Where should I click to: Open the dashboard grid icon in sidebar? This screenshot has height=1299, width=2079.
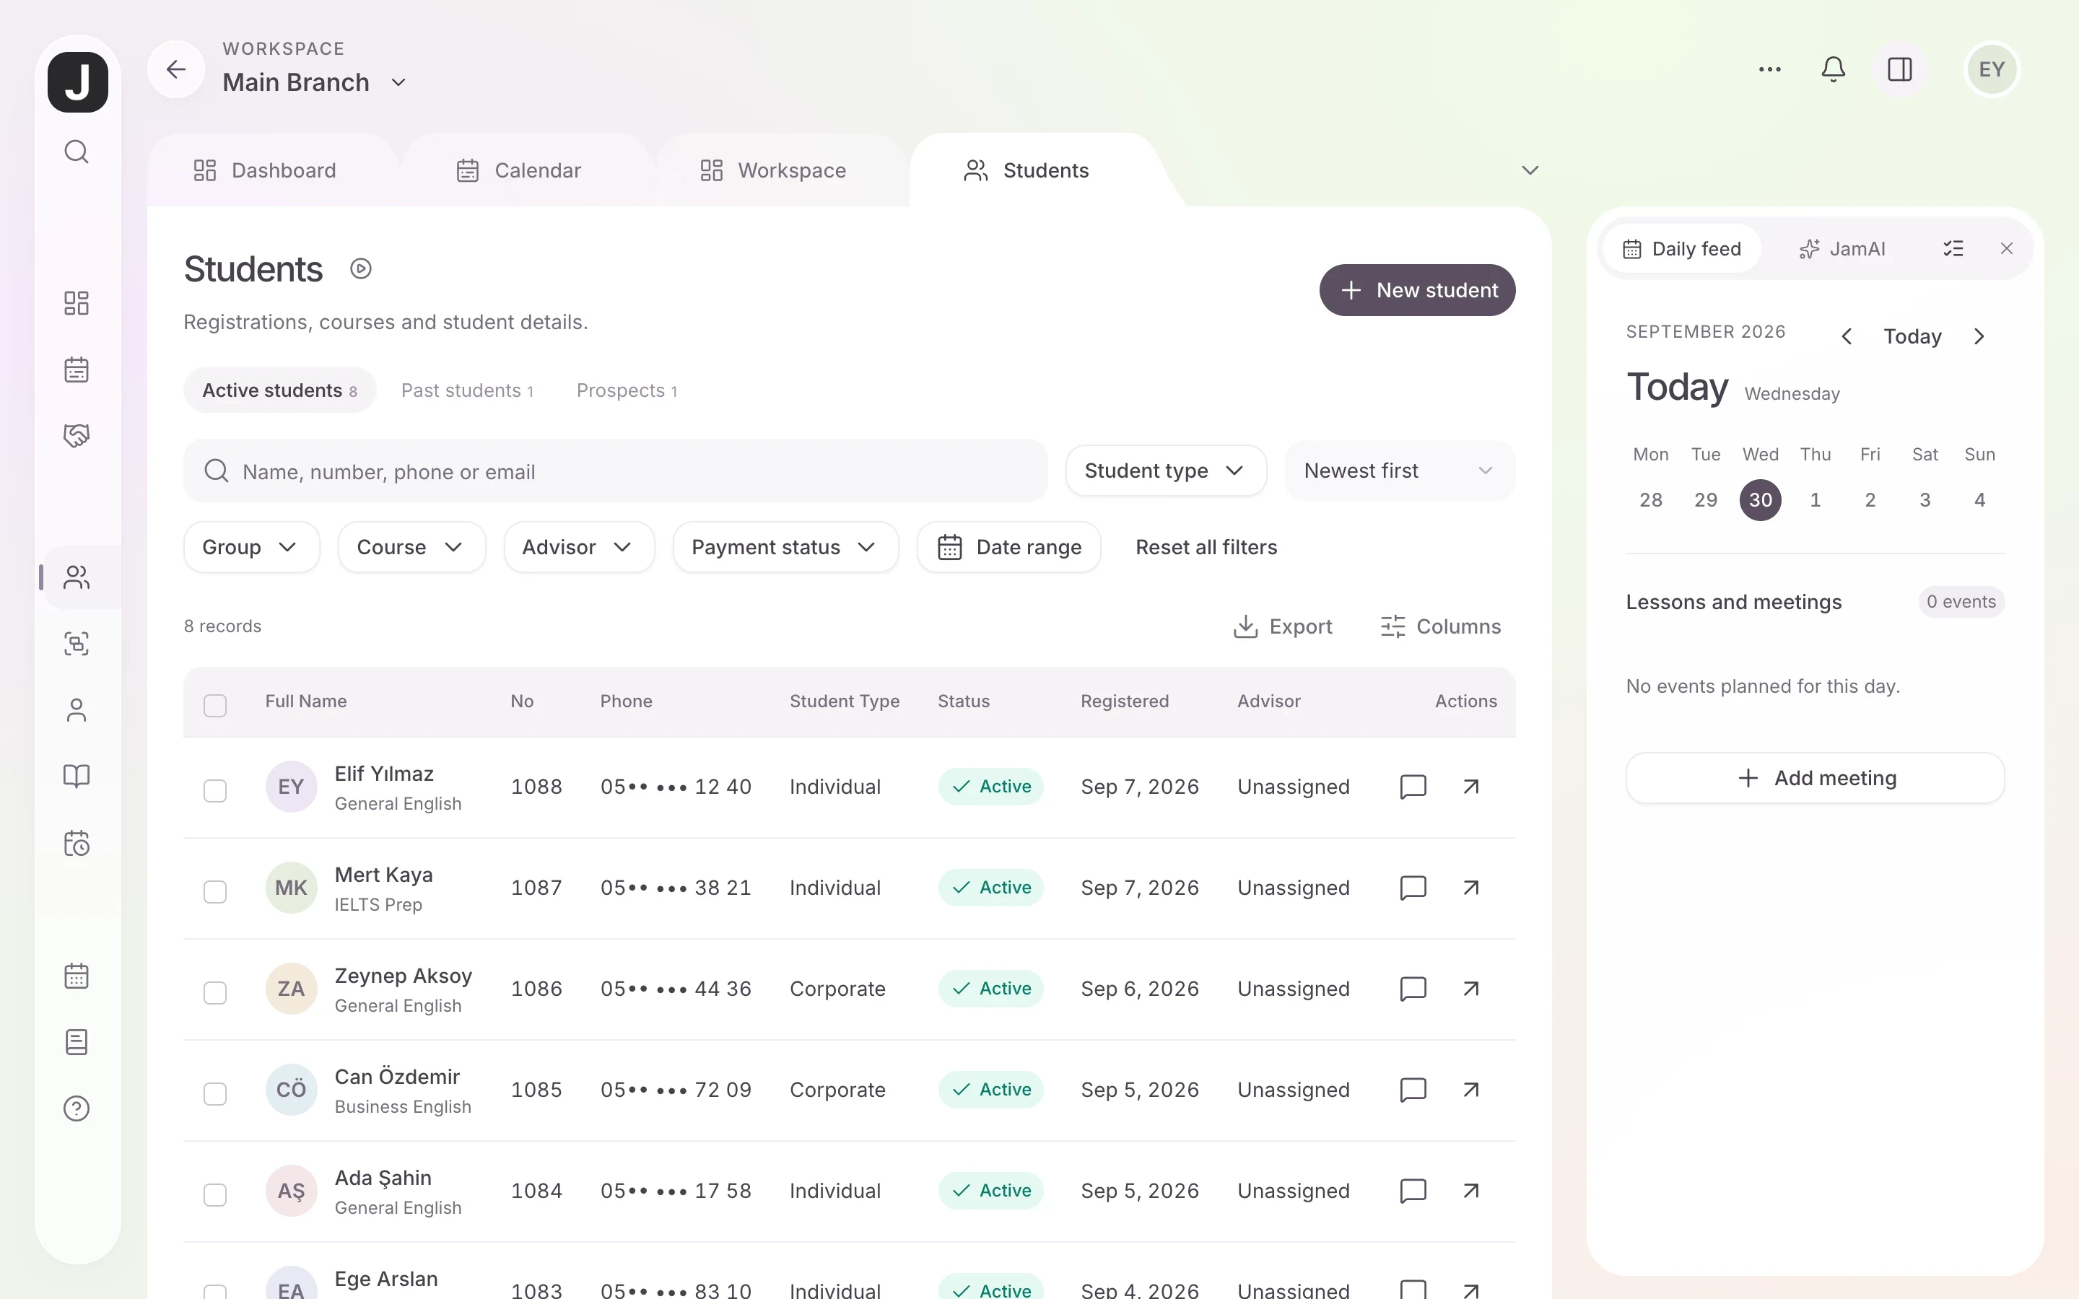[x=77, y=303]
